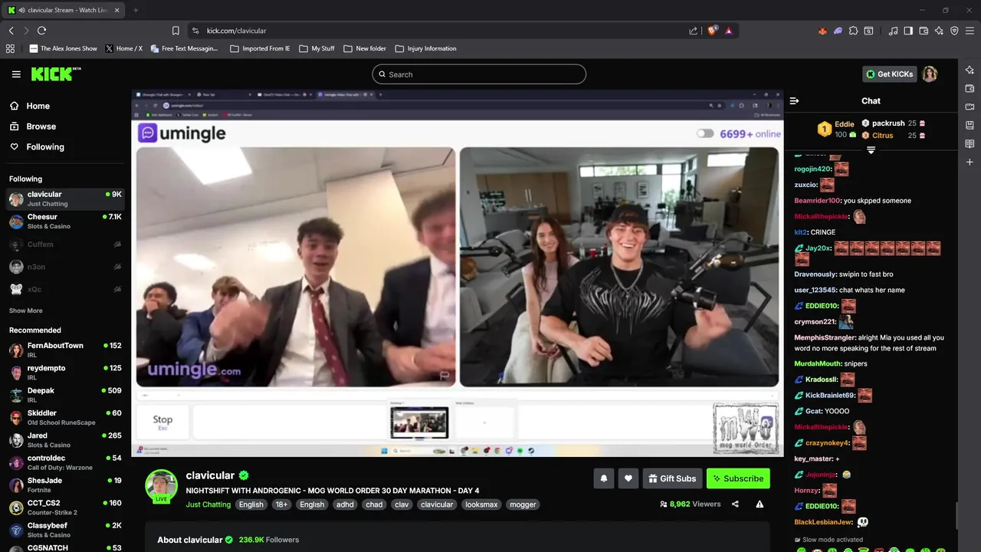Click the 8,962 Viewers count
Screen dimensions: 981x552
[691, 504]
